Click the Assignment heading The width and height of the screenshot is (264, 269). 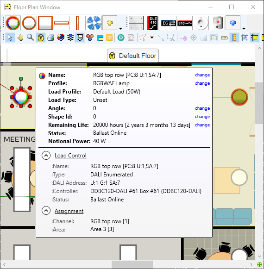69,211
